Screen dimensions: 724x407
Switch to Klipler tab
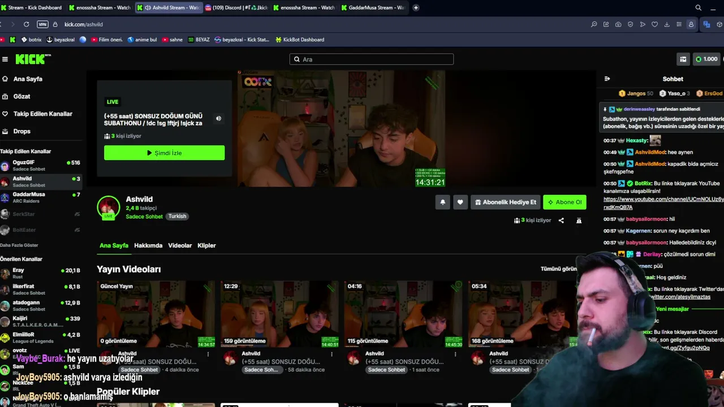click(x=206, y=246)
